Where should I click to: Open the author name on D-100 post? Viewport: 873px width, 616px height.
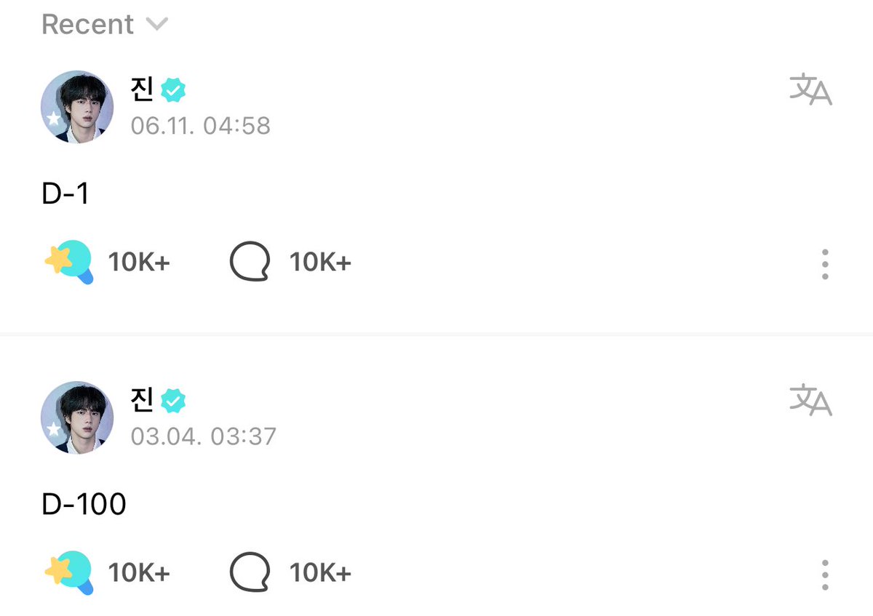click(x=142, y=400)
